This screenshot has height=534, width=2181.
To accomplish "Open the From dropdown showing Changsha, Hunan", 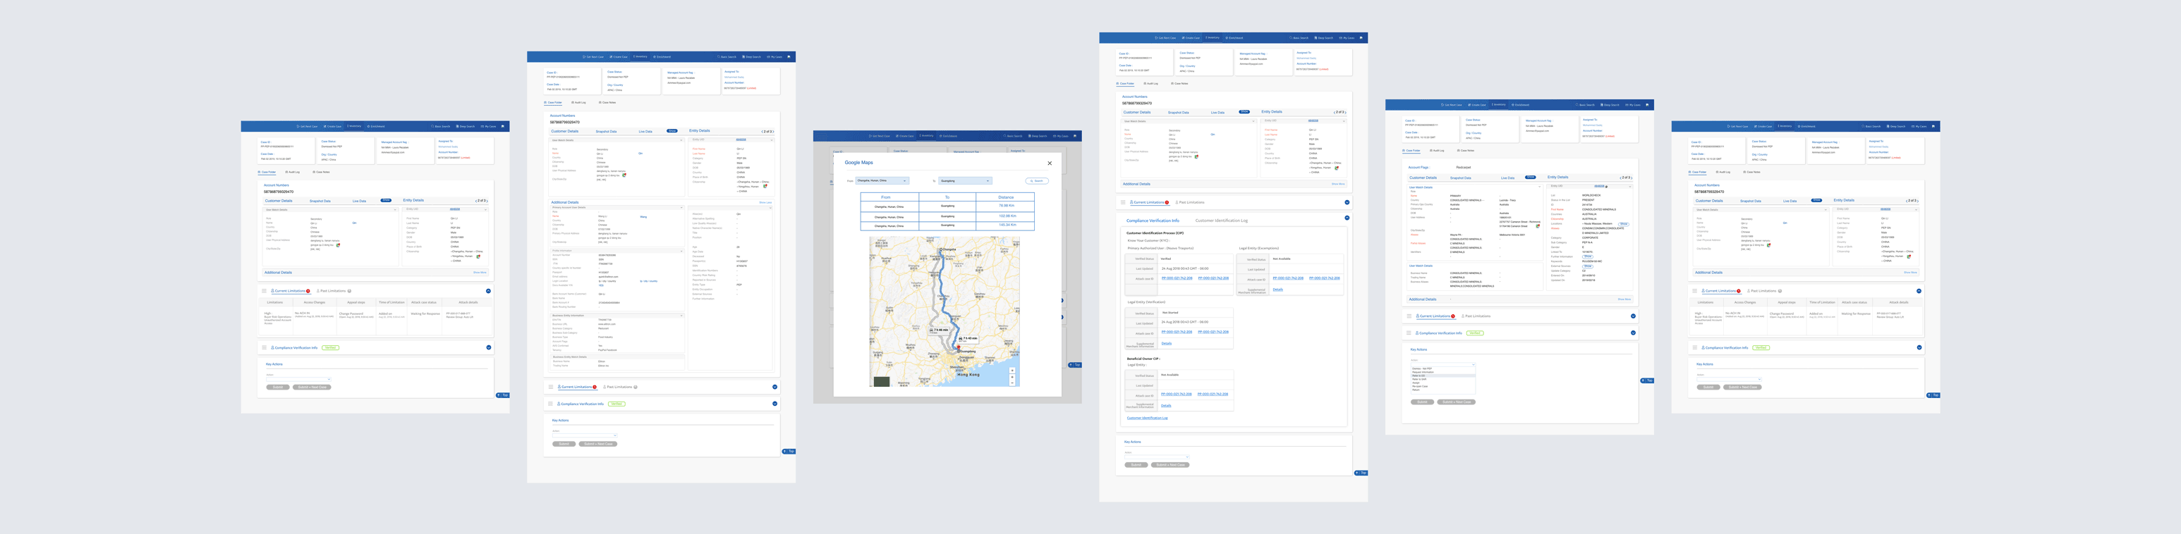I will pyautogui.click(x=882, y=181).
